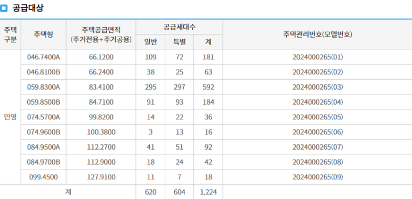Click housing type 046.7400A
The width and height of the screenshot is (412, 199).
coord(44,57)
